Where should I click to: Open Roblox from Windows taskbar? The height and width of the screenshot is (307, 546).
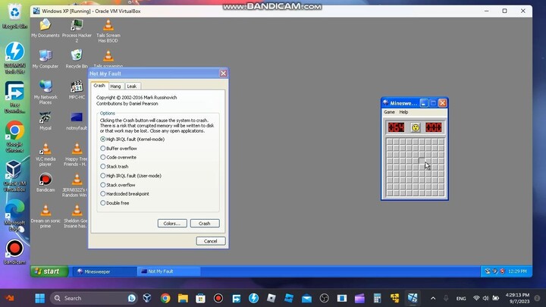pyautogui.click(x=271, y=299)
